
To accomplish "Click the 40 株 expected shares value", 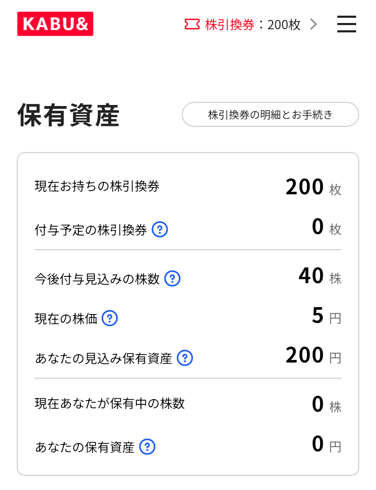I will 320,276.
